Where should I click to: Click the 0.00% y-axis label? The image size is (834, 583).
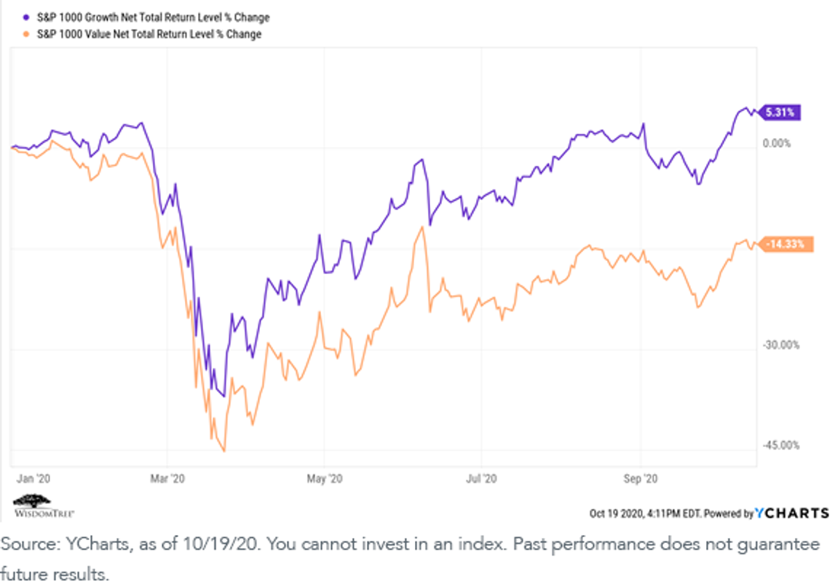[776, 144]
